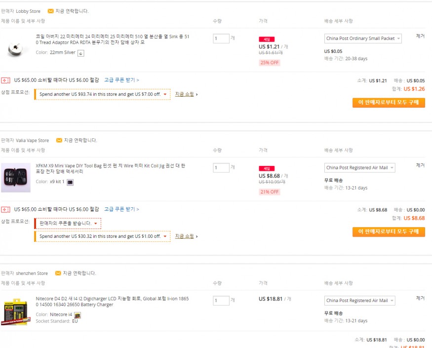432x348 pixels.
Task: Click x9 kit 1 color swatch icon
Action: pos(70,182)
